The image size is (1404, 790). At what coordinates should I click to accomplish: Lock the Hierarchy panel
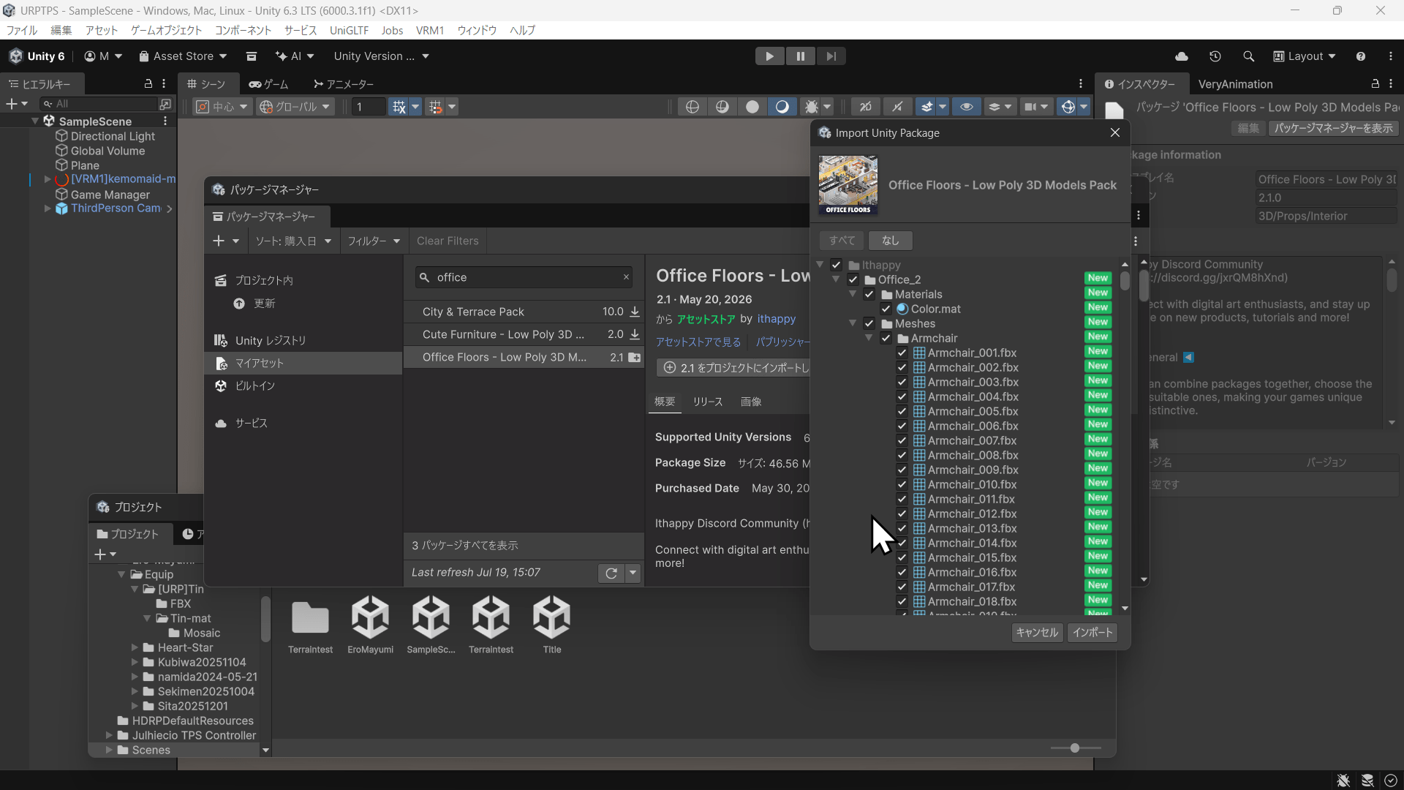click(x=148, y=83)
